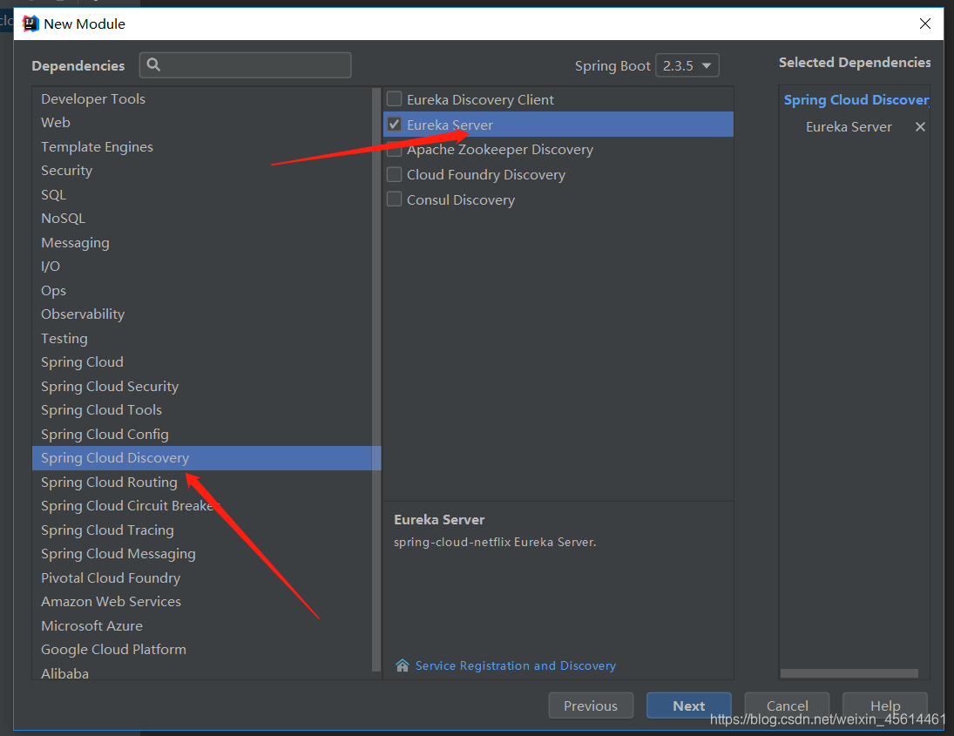Choose the Messaging category
The image size is (954, 736).
201,243
